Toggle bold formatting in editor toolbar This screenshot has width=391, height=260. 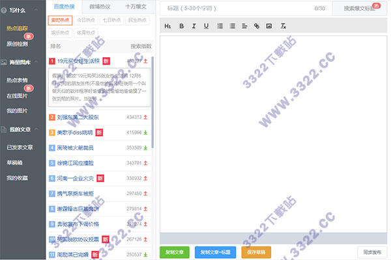pyautogui.click(x=182, y=26)
